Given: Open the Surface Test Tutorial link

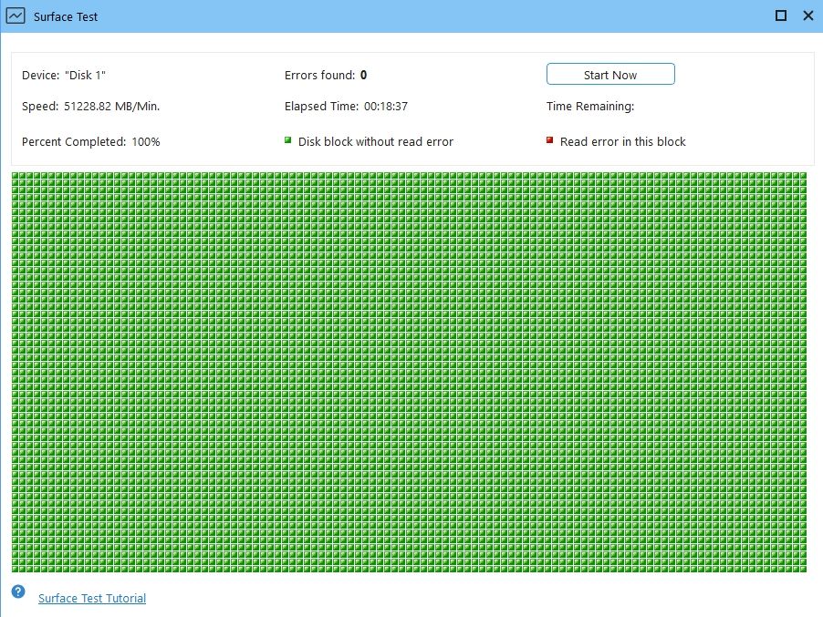Looking at the screenshot, I should (92, 598).
